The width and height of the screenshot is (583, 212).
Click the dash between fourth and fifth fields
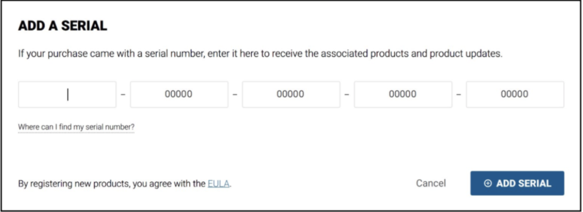click(x=459, y=95)
